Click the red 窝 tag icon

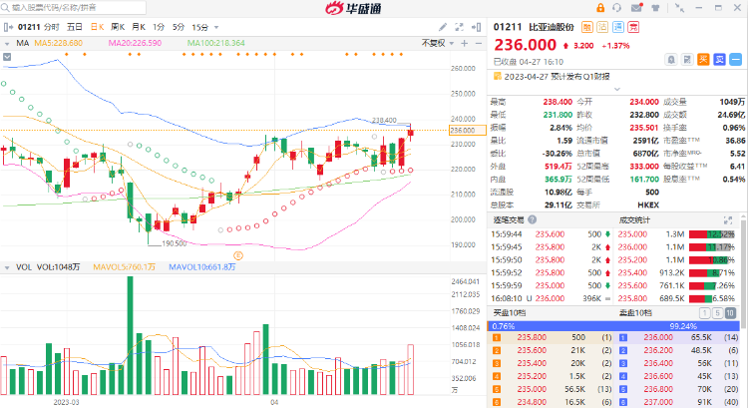click(x=633, y=27)
